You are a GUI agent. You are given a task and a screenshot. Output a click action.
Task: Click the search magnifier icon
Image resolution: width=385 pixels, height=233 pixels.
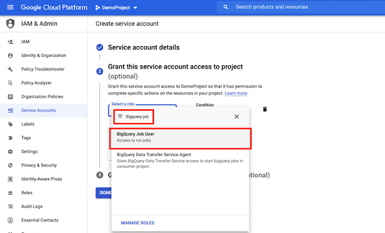coord(226,7)
